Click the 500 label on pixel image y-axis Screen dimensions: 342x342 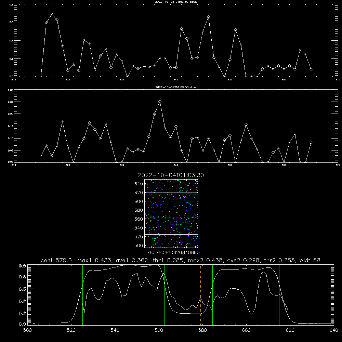tap(139, 246)
